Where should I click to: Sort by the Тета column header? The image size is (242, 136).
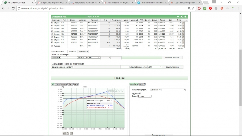(179, 20)
